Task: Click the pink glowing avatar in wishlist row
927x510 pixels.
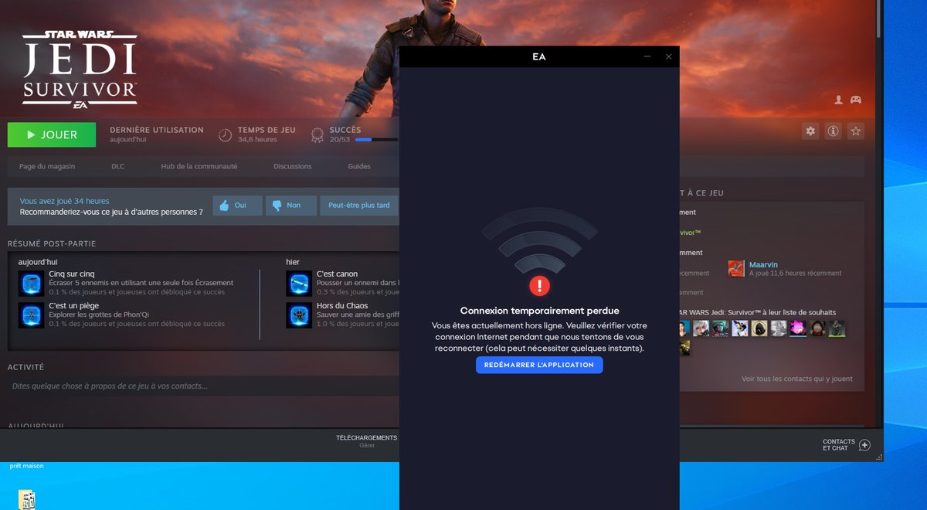Action: click(797, 328)
